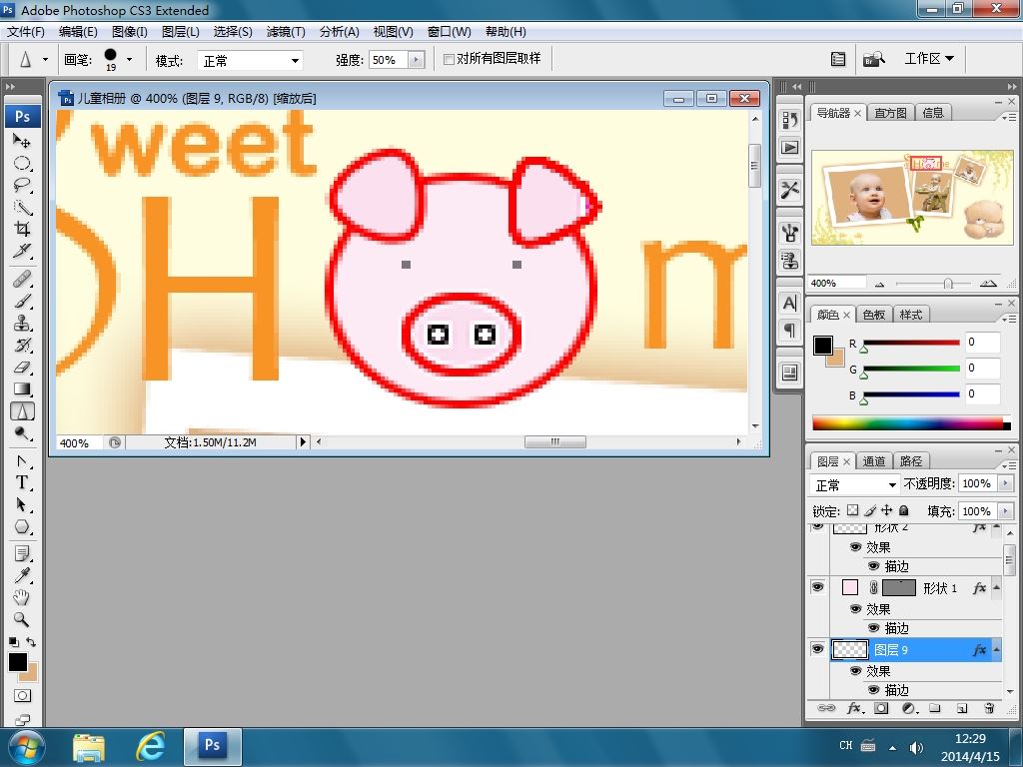Image resolution: width=1023 pixels, height=767 pixels.
Task: Toggle lock transparent pixels
Action: (x=853, y=510)
